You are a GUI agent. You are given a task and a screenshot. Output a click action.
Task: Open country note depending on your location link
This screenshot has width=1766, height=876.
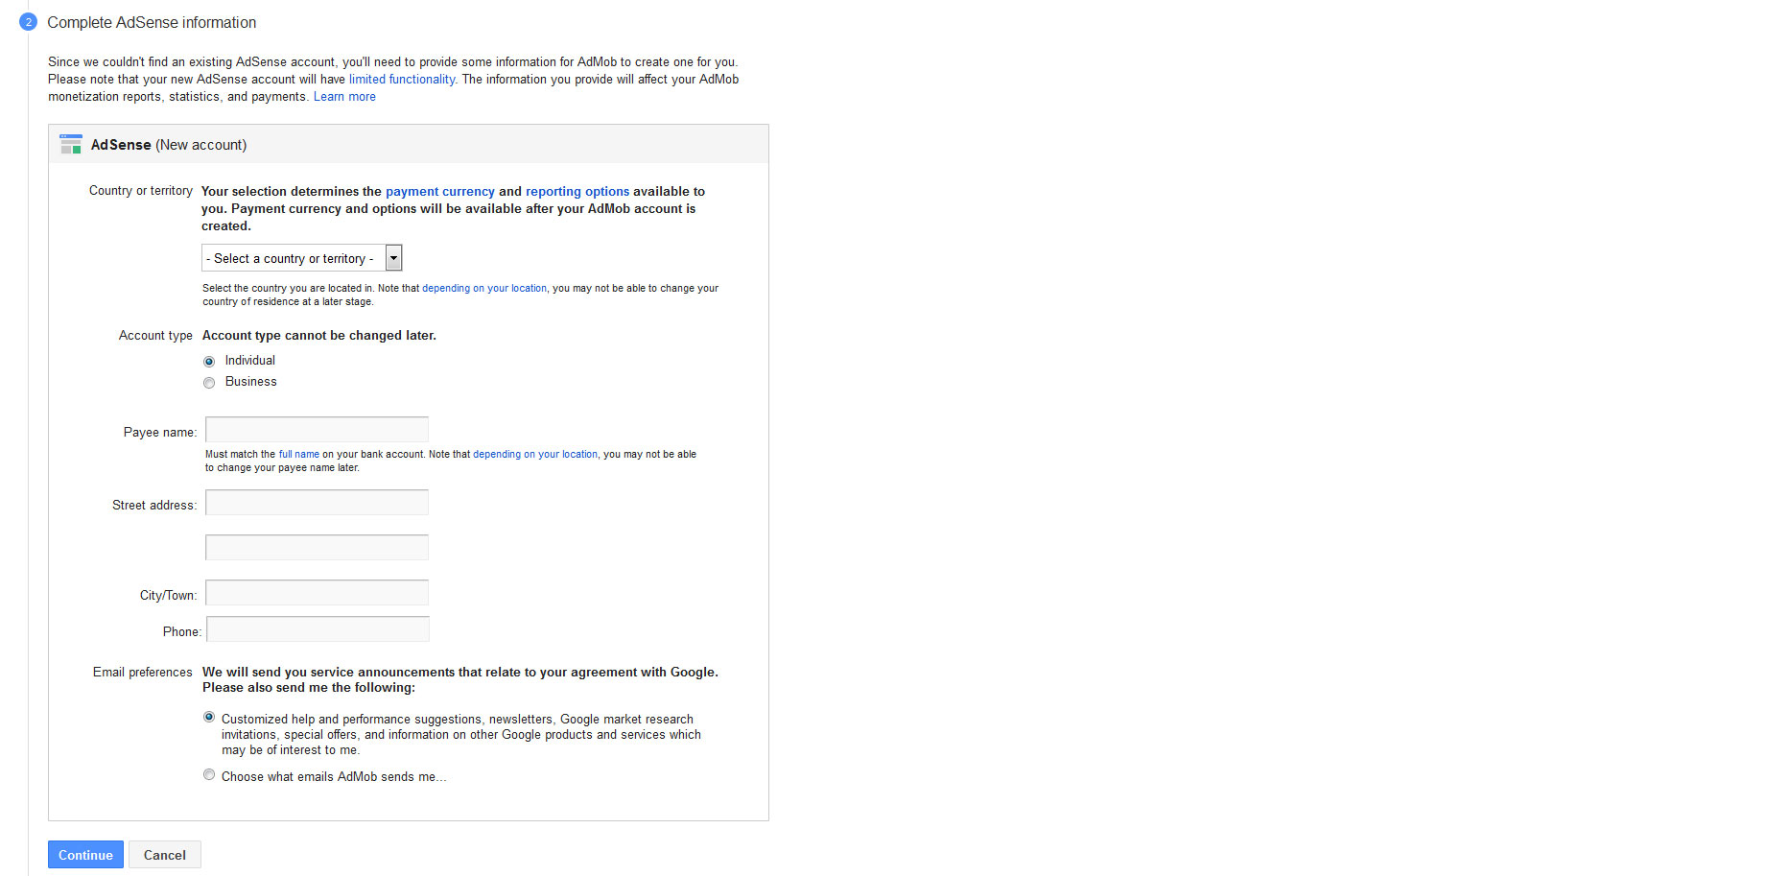point(484,288)
